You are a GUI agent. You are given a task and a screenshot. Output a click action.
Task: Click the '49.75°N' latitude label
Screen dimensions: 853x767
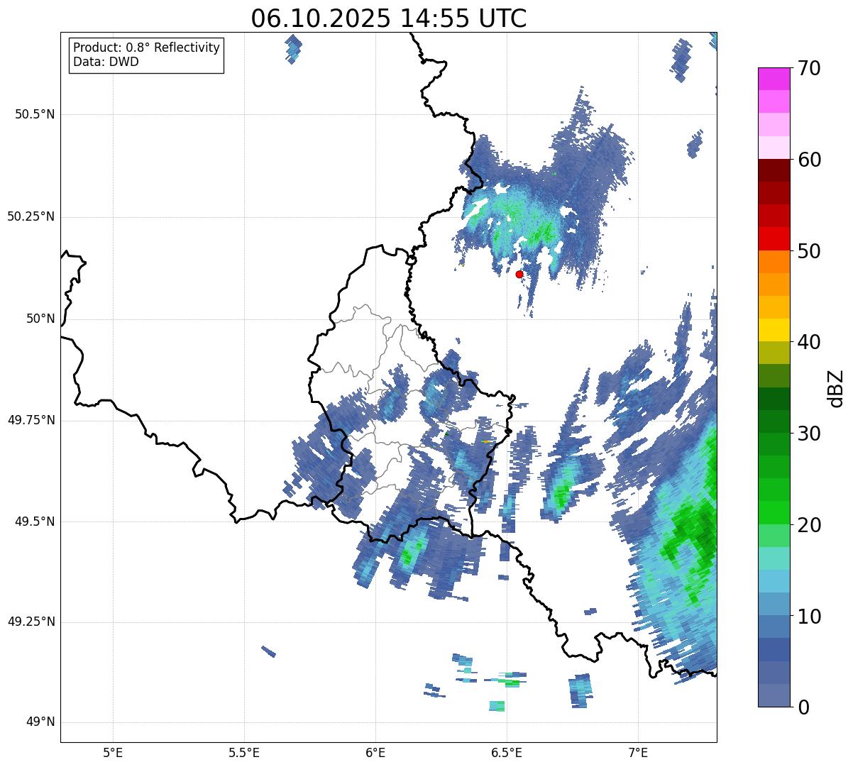click(31, 420)
